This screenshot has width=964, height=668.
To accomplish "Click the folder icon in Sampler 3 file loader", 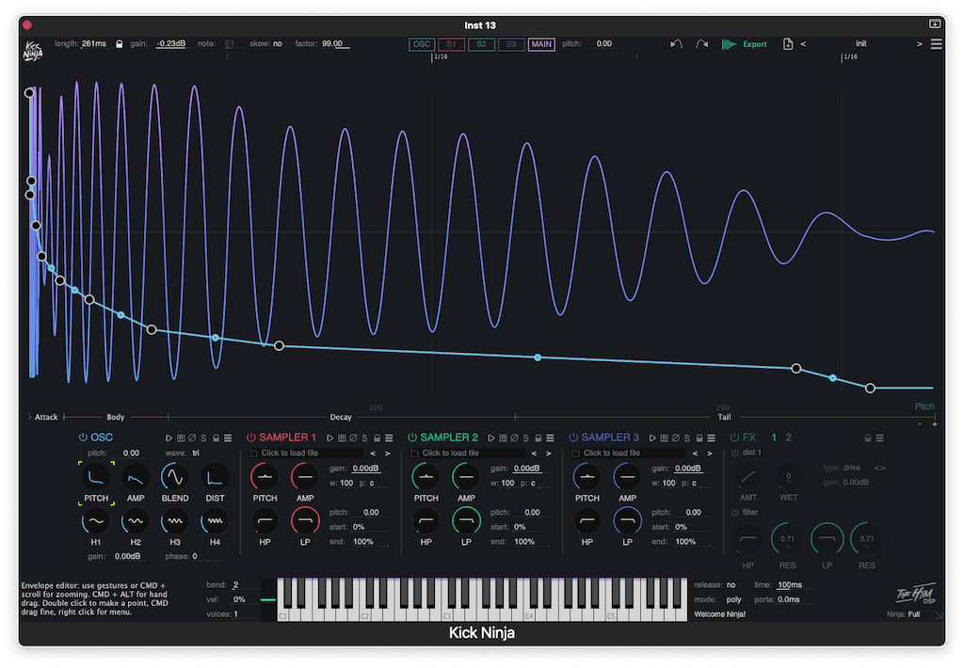I will 575,453.
